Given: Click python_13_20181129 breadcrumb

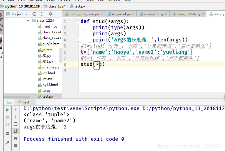Looking at the screenshot, I should pos(22,6).
